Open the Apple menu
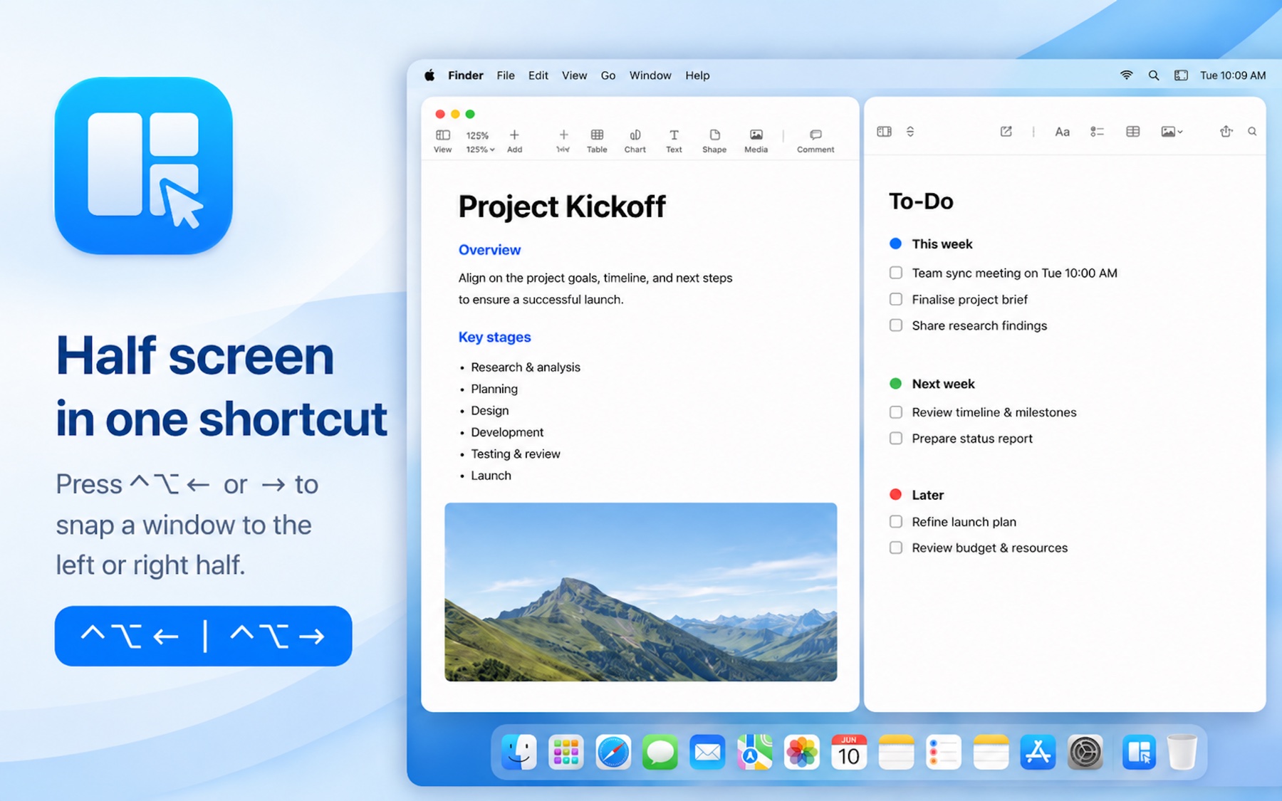 click(429, 75)
